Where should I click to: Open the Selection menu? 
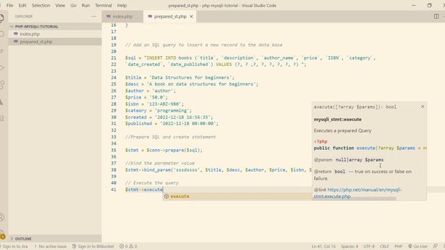41,6
